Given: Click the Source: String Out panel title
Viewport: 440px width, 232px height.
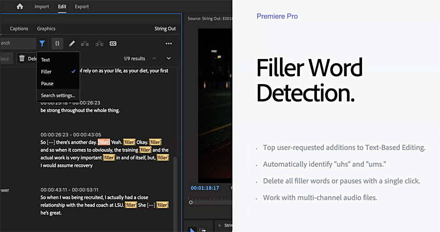Looking at the screenshot, I should coord(210,19).
